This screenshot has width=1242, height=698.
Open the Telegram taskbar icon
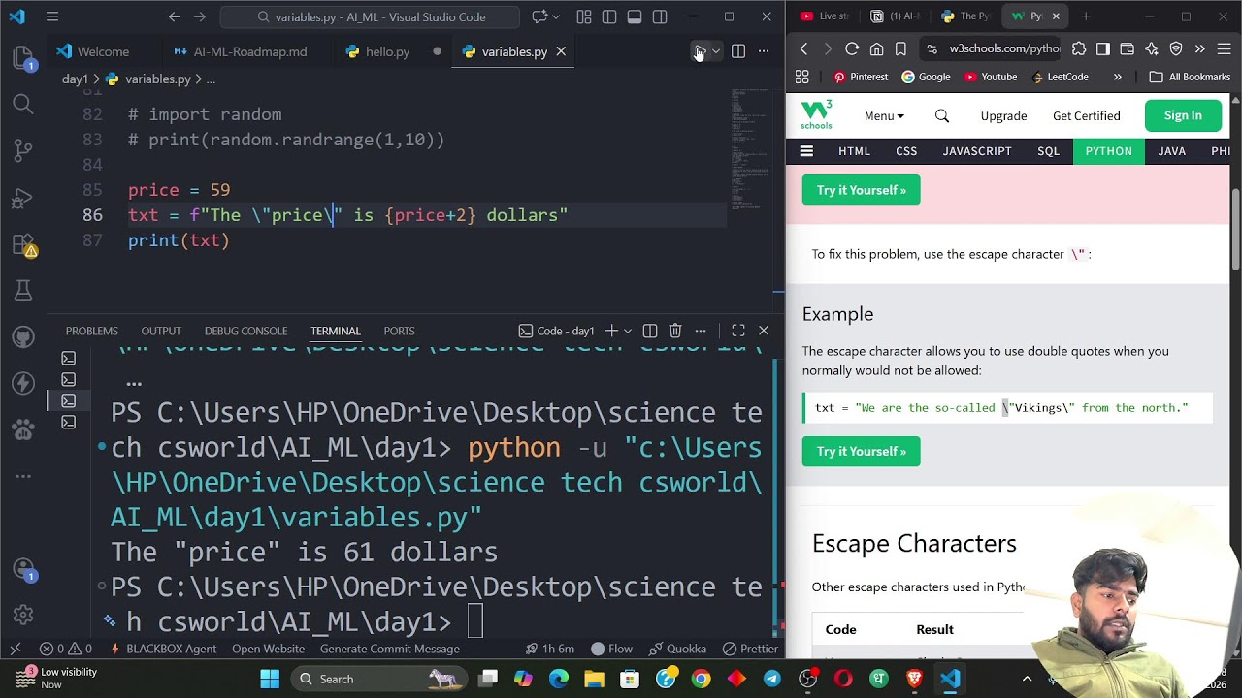click(772, 679)
